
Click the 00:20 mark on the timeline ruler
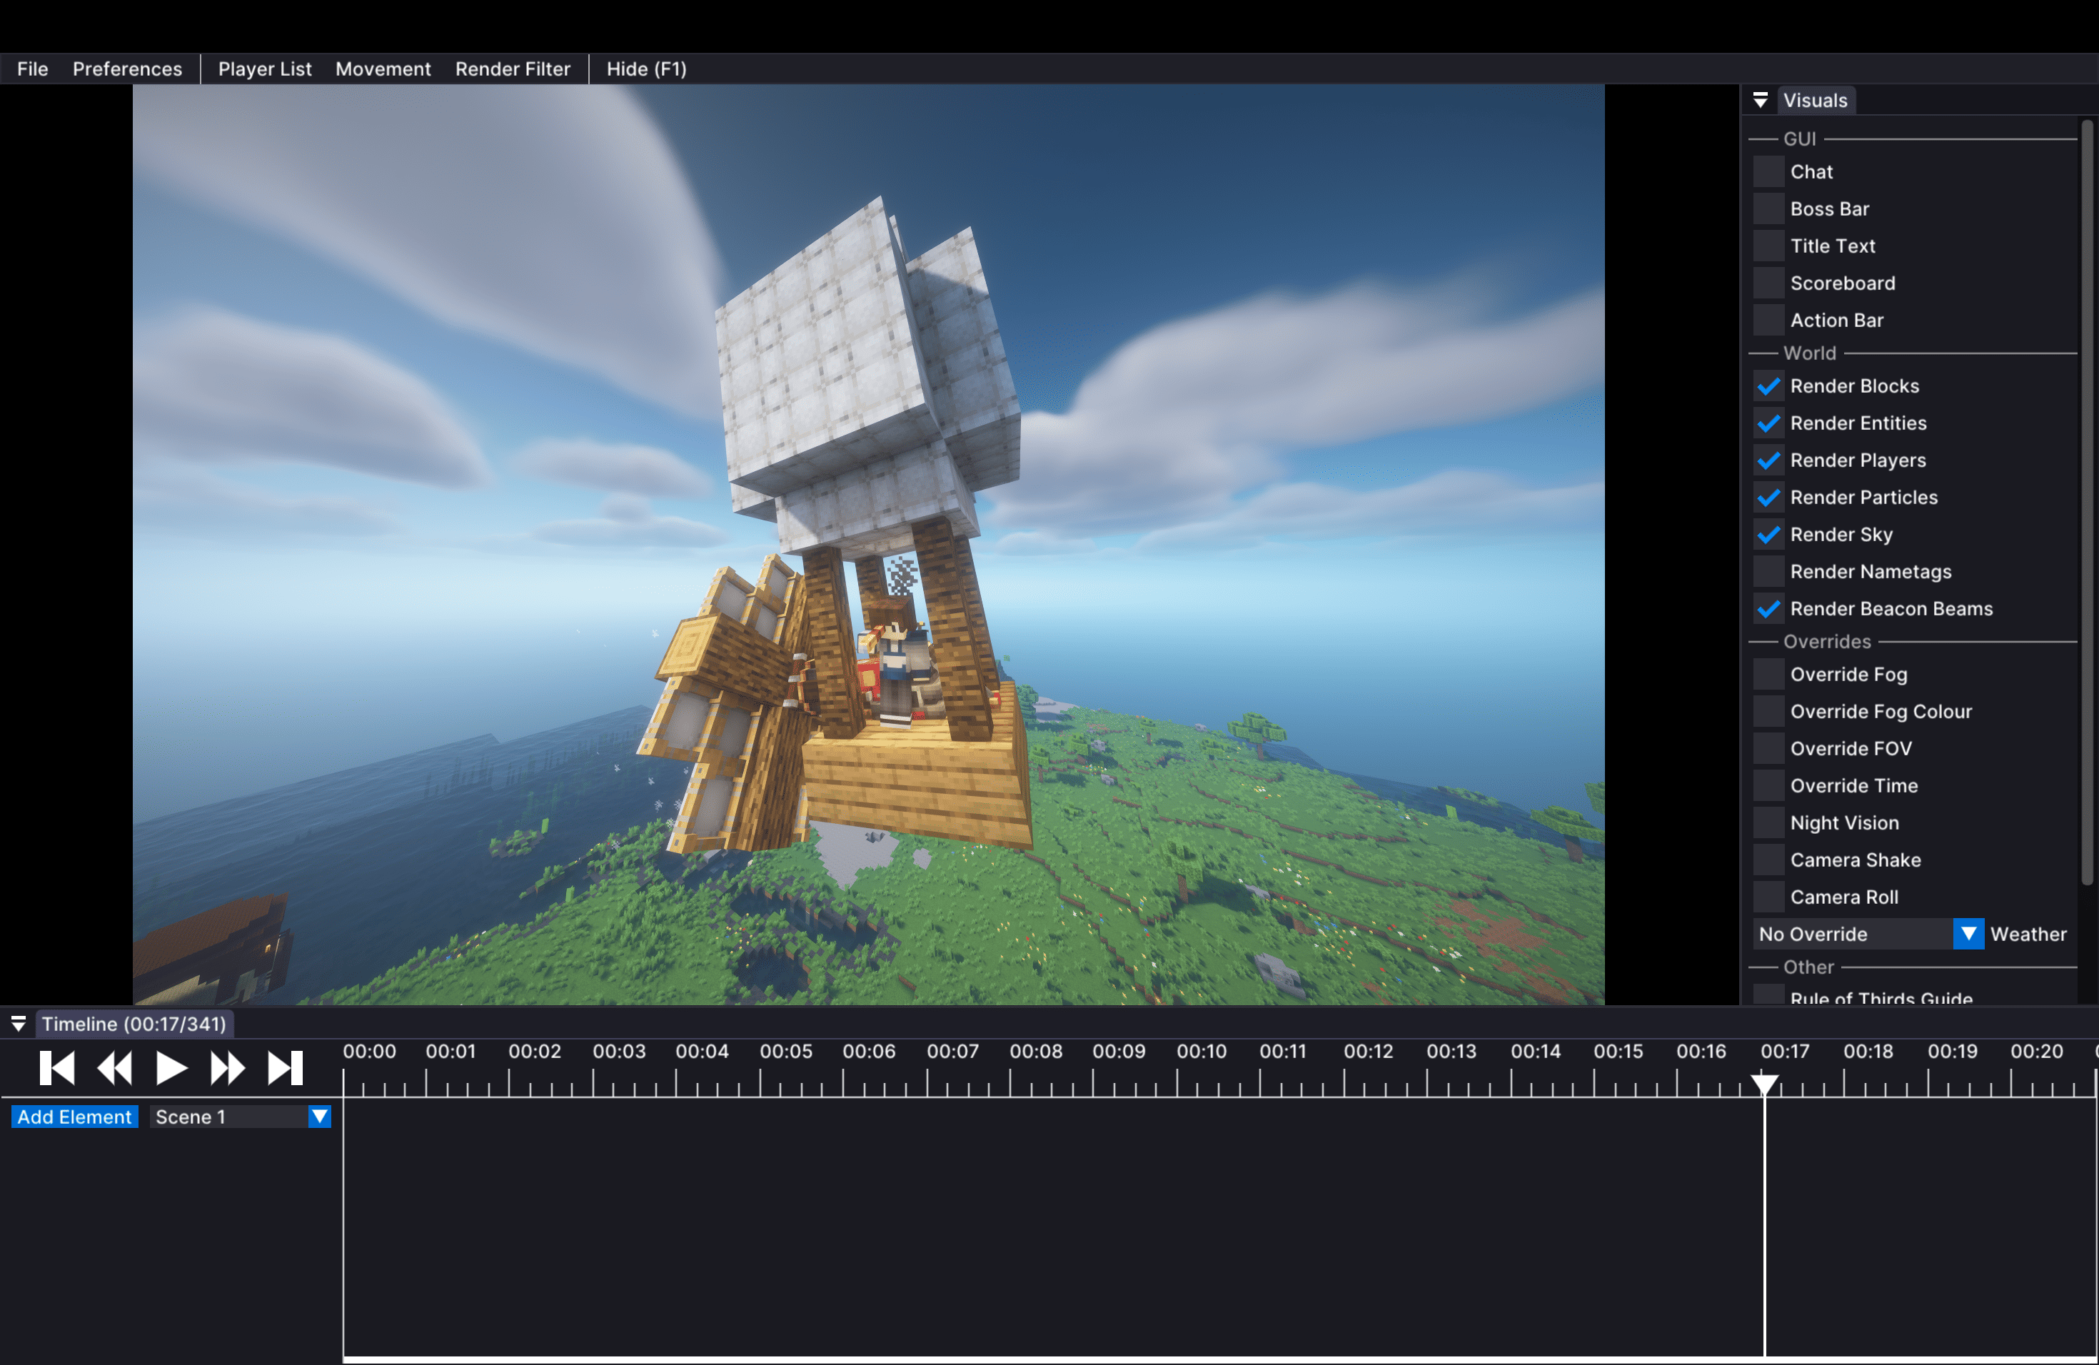pos(2036,1051)
